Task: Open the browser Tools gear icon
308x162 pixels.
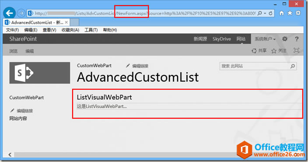Action: pos(298,13)
